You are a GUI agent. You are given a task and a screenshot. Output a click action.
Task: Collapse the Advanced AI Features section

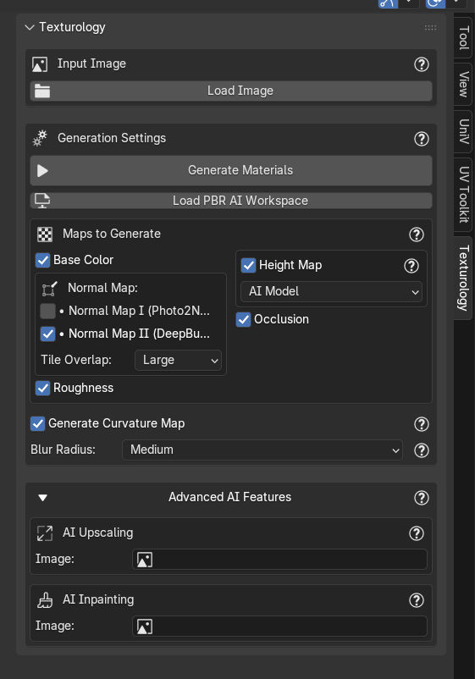pos(42,498)
